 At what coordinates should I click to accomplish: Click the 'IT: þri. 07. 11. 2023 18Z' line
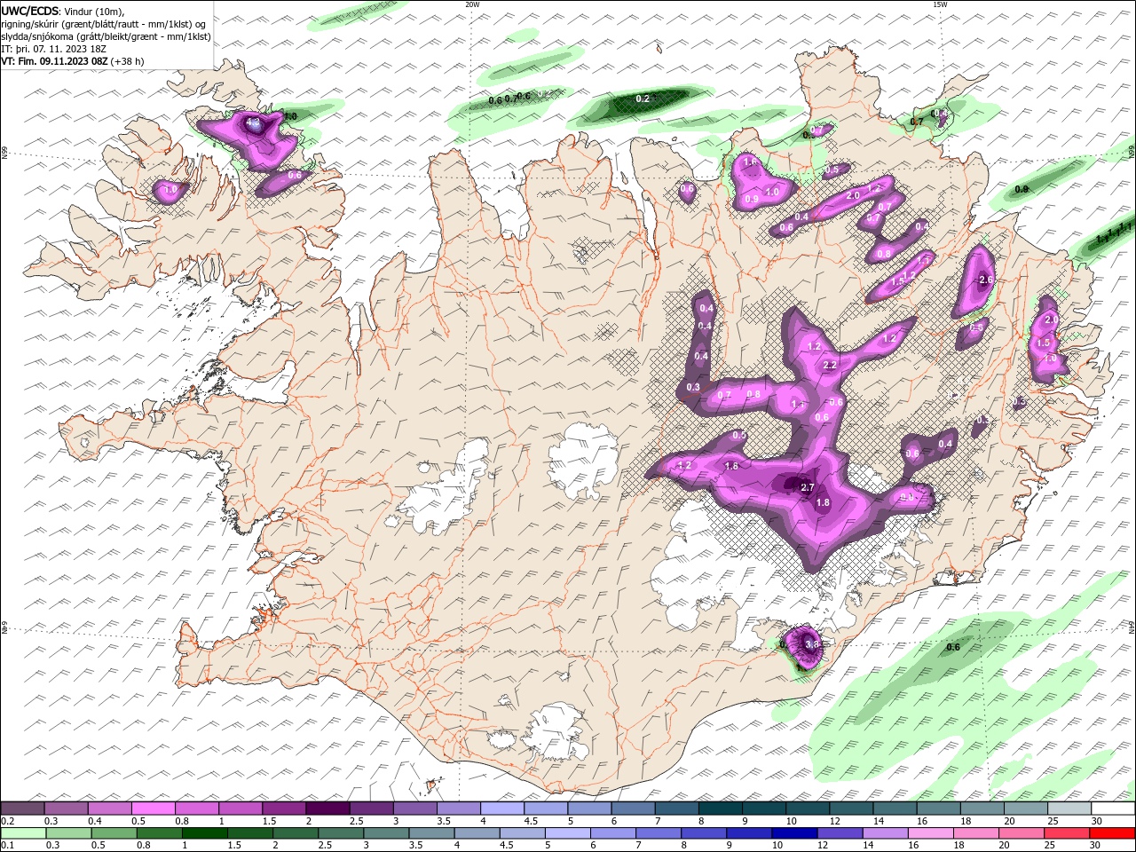pos(54,49)
